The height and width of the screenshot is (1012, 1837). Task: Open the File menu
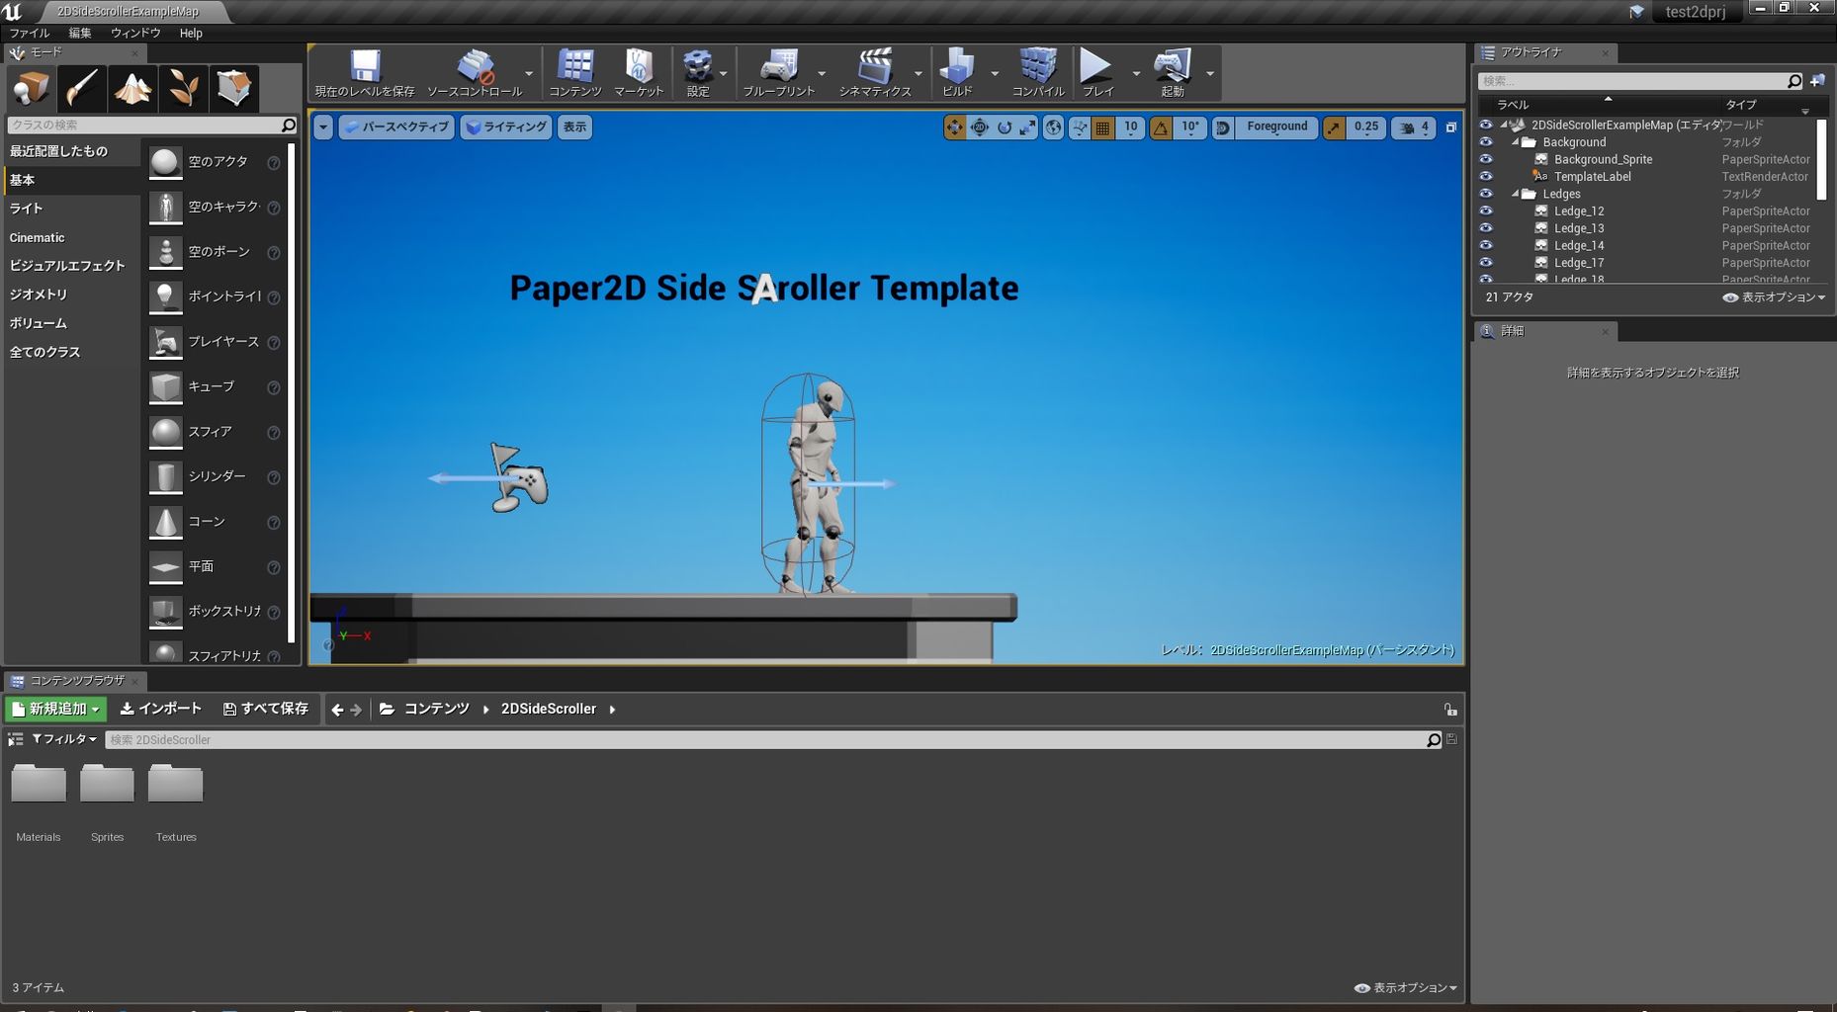(30, 33)
